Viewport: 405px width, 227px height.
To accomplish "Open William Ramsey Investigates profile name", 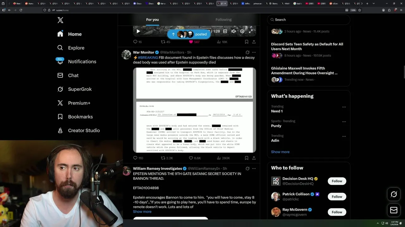I will [x=157, y=168].
